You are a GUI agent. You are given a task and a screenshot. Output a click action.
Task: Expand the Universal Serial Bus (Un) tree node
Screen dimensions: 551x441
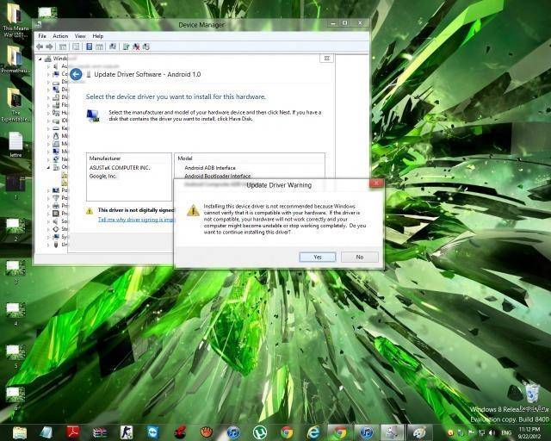48,245
